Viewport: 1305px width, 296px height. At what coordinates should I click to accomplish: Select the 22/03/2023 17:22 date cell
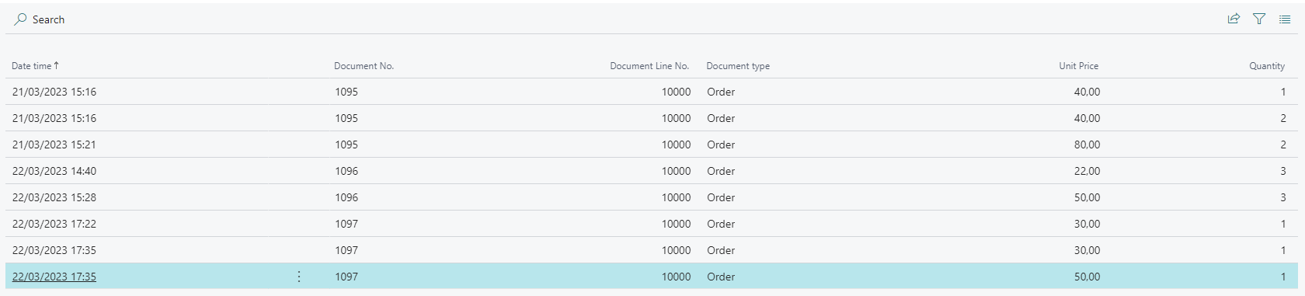(54, 224)
